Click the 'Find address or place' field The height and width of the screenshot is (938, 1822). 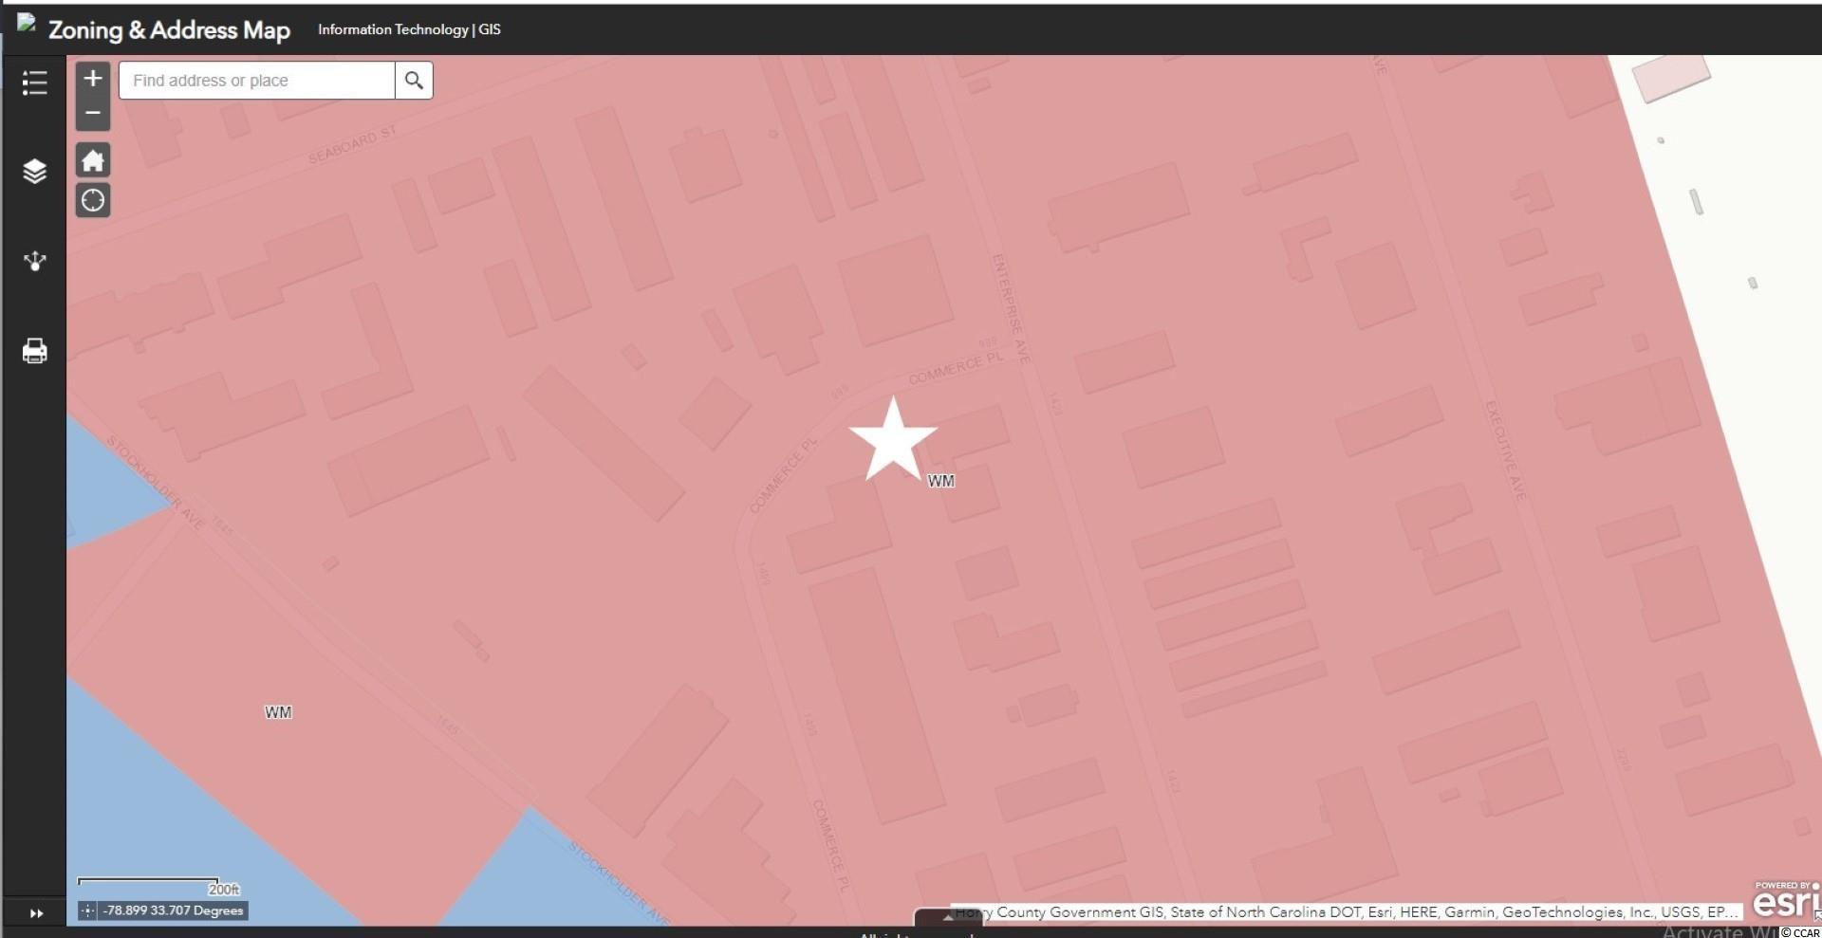coord(256,81)
